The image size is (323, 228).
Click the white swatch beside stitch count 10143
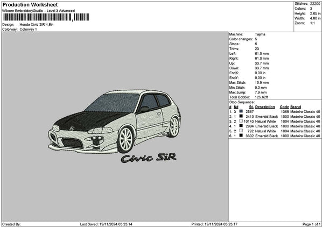[x=241, y=121]
